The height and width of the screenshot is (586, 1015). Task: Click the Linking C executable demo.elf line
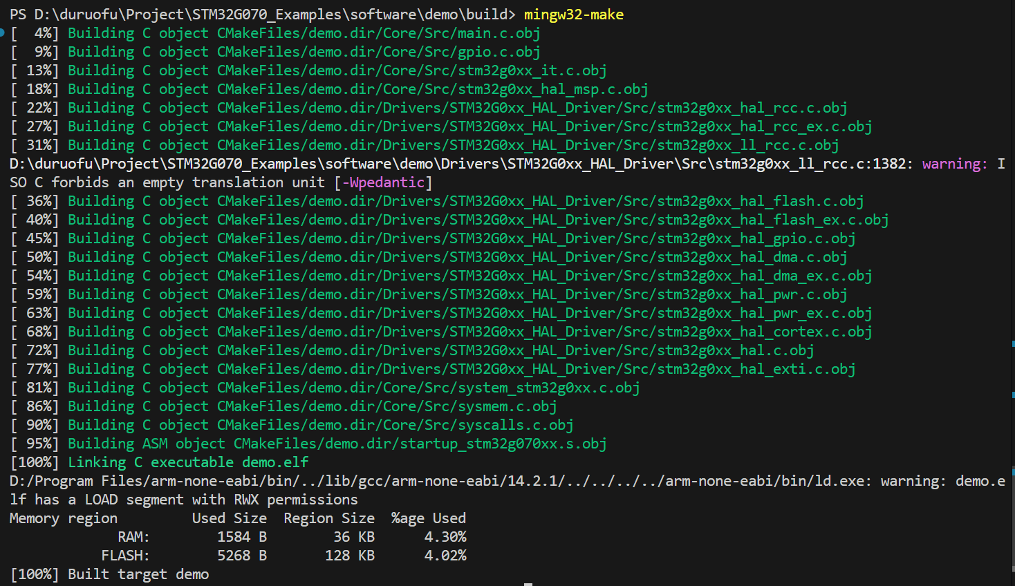pos(188,462)
